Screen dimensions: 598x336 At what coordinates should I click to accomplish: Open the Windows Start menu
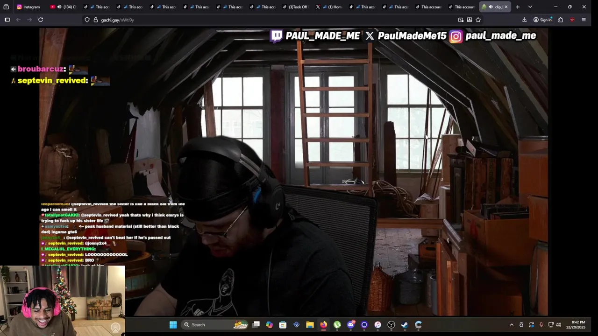click(x=173, y=325)
